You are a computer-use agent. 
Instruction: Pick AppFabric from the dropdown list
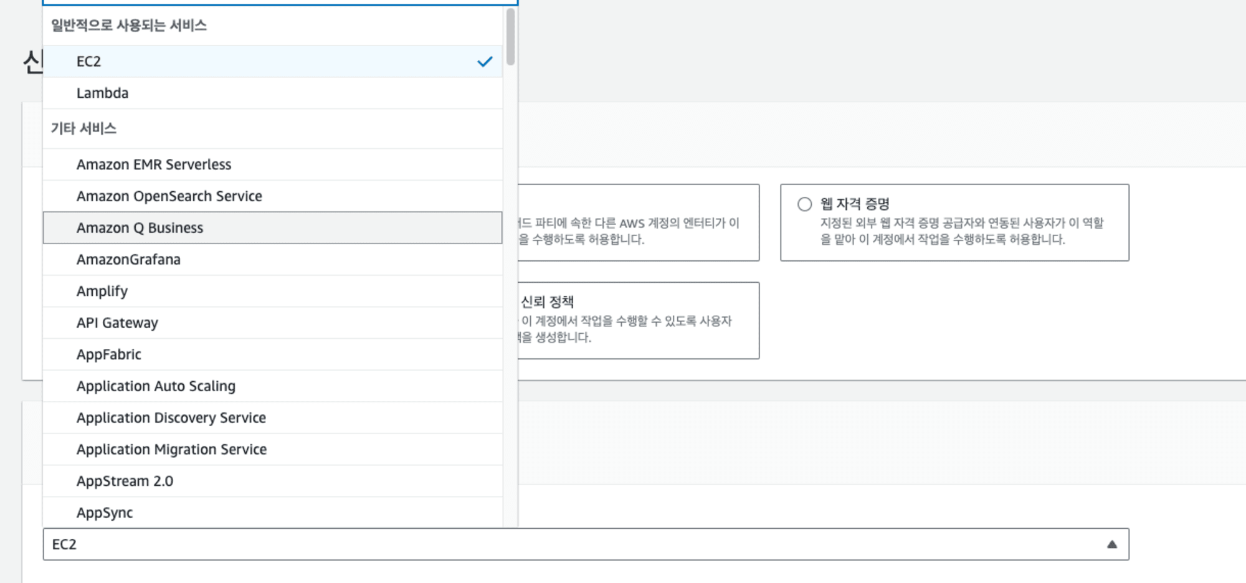click(272, 354)
